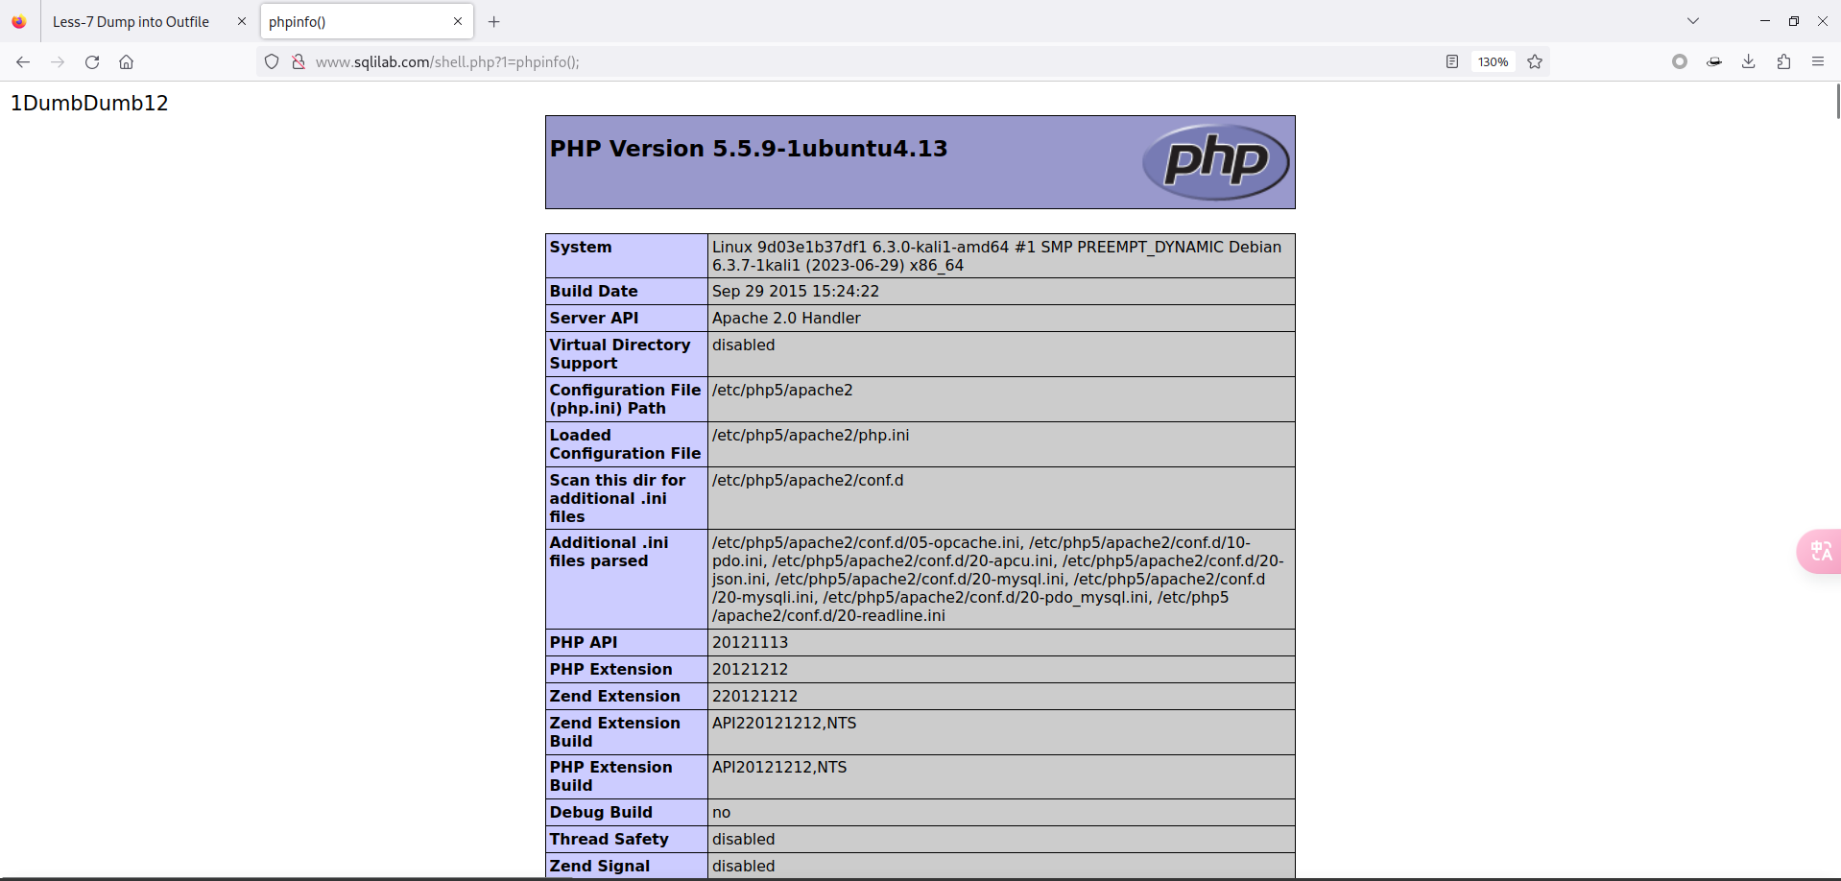Toggle reader view for this page
The width and height of the screenshot is (1841, 881).
pos(1452,61)
